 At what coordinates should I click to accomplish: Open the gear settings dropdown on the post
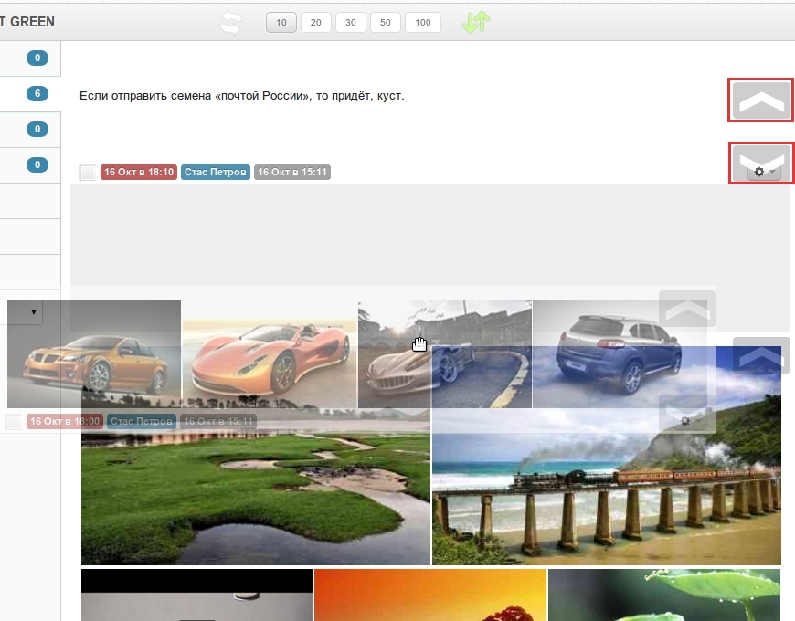click(764, 172)
